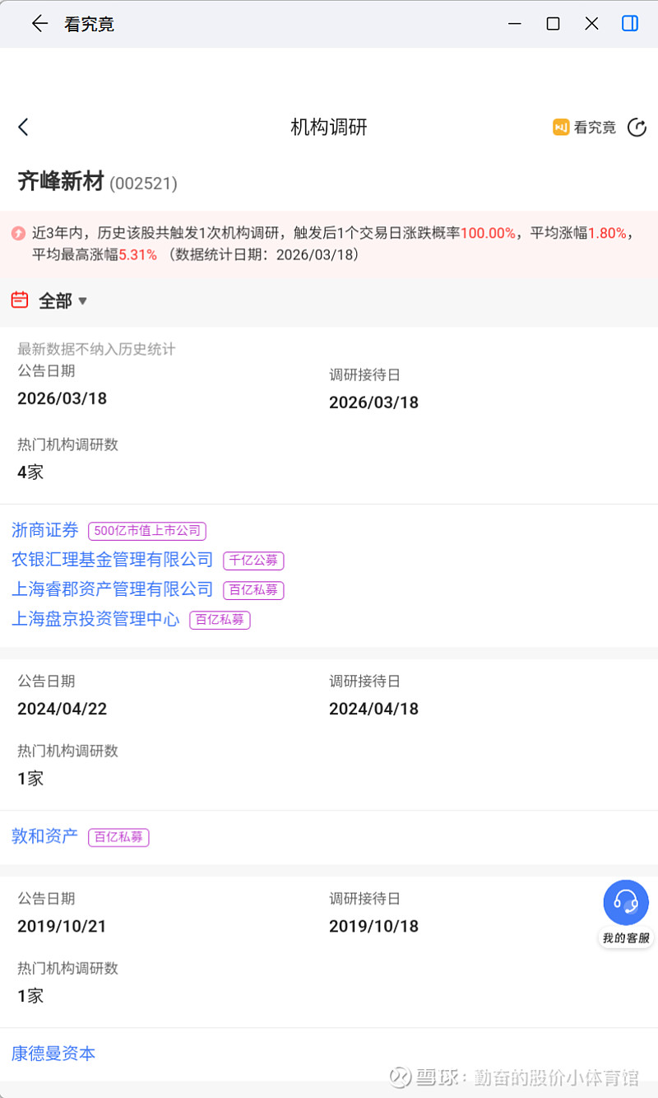The width and height of the screenshot is (658, 1098).
Task: Open 农银汇理基金管理有限公司 link
Action: [x=112, y=560]
